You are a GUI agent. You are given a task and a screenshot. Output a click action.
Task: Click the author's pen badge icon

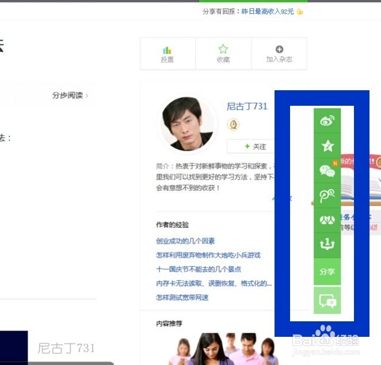click(233, 125)
